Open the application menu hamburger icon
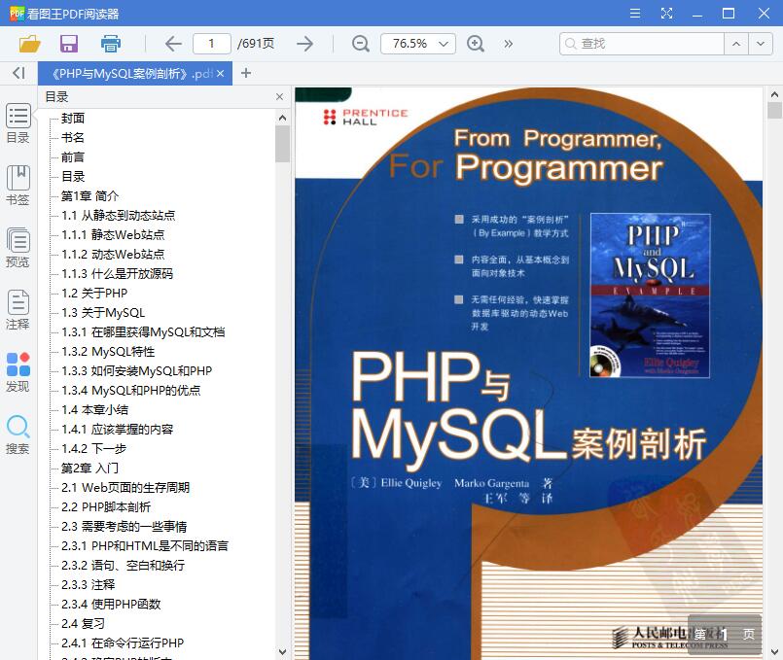The height and width of the screenshot is (660, 783). click(635, 13)
